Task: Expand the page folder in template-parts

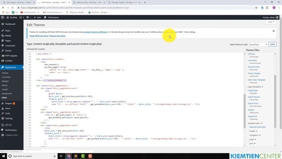Action: click(x=252, y=140)
